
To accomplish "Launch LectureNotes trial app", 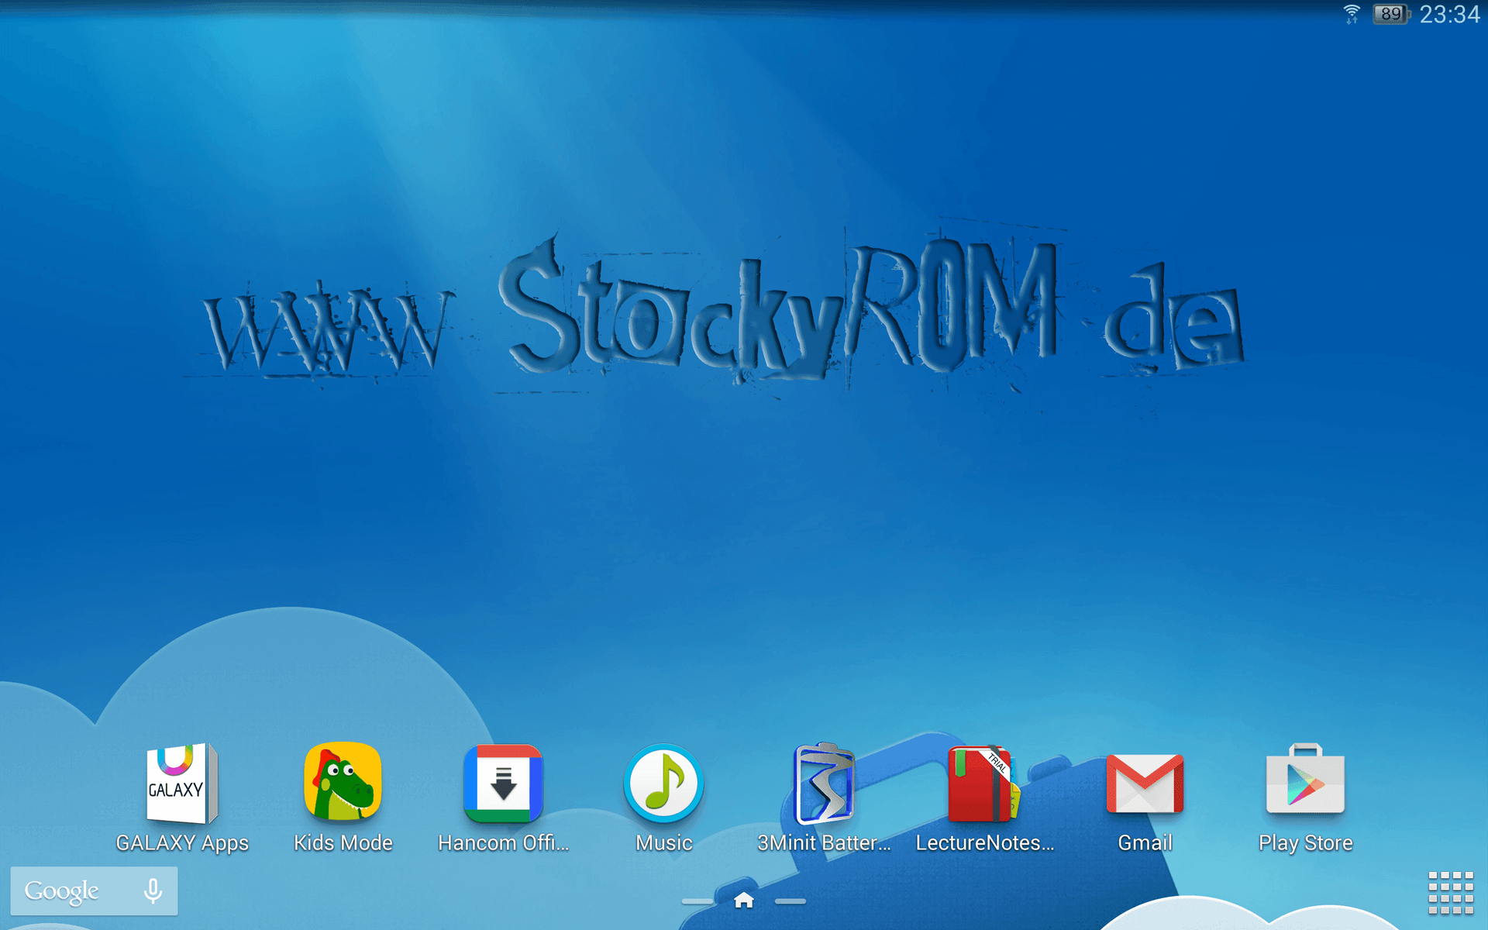I will click(984, 784).
